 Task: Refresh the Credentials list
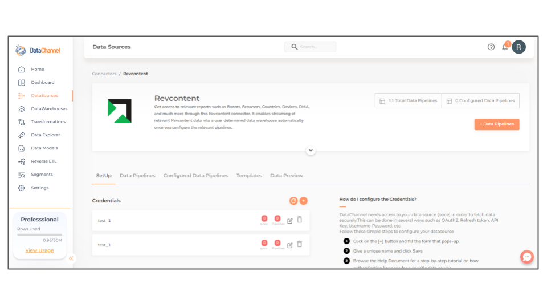pyautogui.click(x=293, y=201)
